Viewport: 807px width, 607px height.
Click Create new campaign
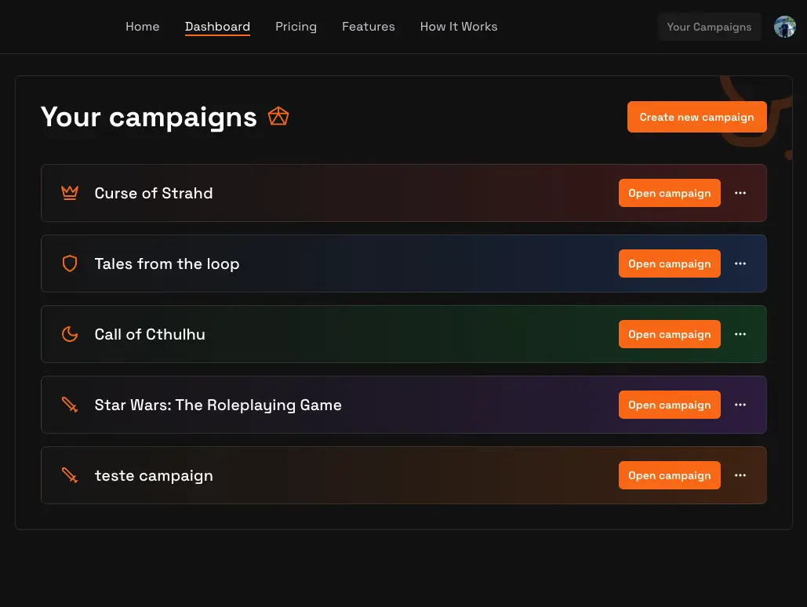pos(696,116)
